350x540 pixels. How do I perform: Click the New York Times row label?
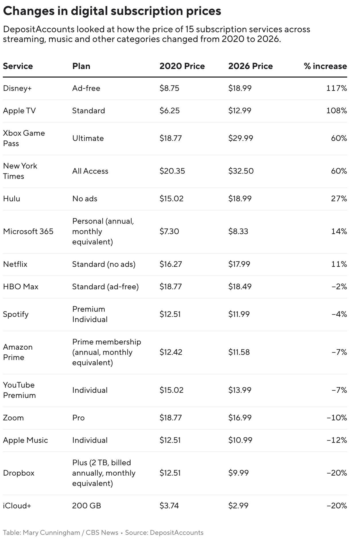point(20,171)
